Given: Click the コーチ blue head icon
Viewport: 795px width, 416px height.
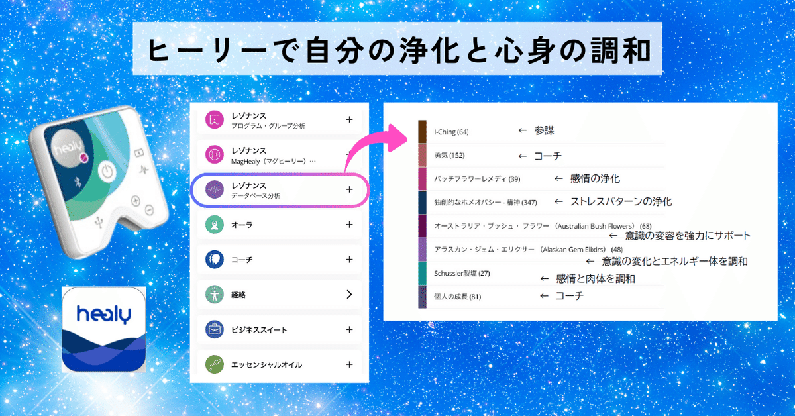Looking at the screenshot, I should [x=214, y=259].
